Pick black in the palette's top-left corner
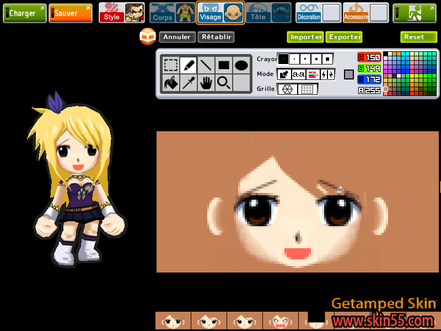The height and width of the screenshot is (331, 441). [385, 54]
